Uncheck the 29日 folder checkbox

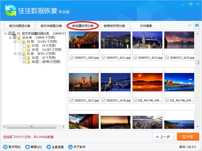24,58
